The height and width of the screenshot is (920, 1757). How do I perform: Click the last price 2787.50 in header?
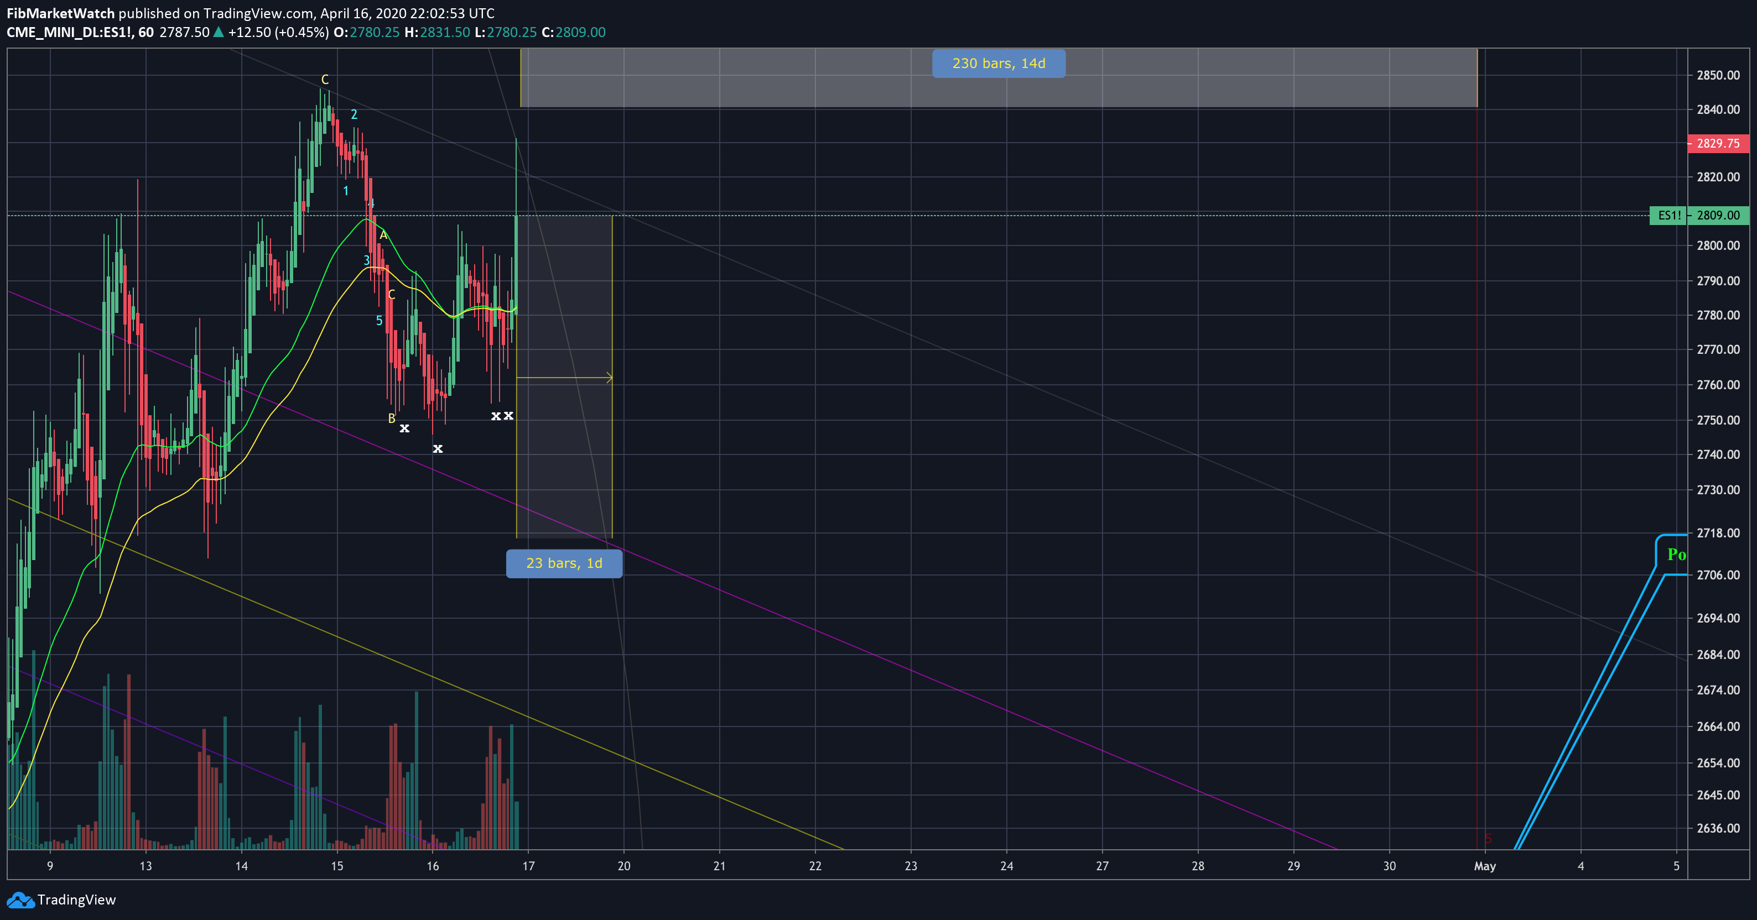tap(184, 32)
